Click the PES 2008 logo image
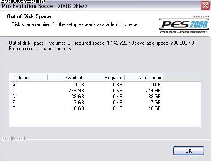212x162 pixels. point(184,25)
